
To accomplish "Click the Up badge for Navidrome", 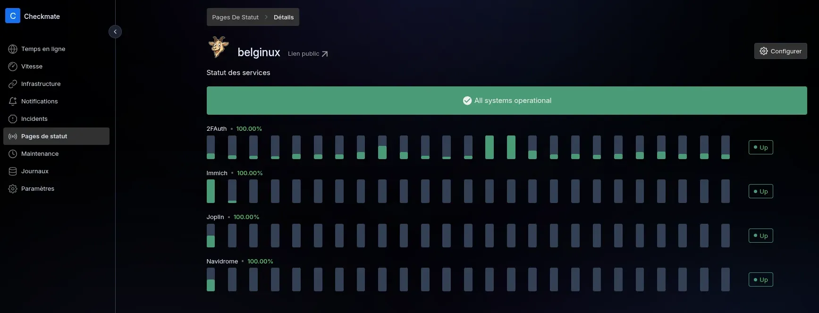I will (x=760, y=279).
